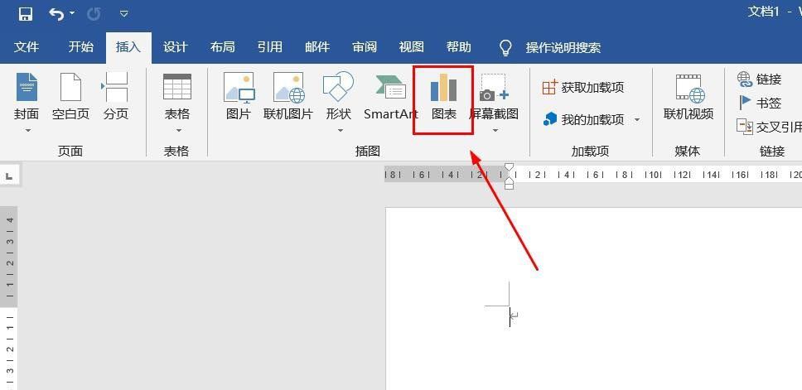Insert a page break (分页)
This screenshot has height=390, width=802.
point(116,98)
